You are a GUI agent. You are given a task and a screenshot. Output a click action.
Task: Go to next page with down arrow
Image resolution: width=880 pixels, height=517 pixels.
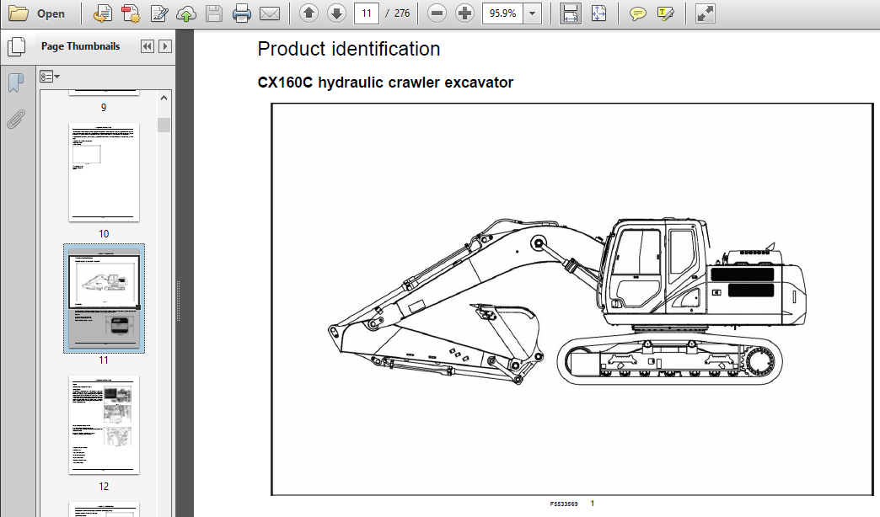[336, 13]
